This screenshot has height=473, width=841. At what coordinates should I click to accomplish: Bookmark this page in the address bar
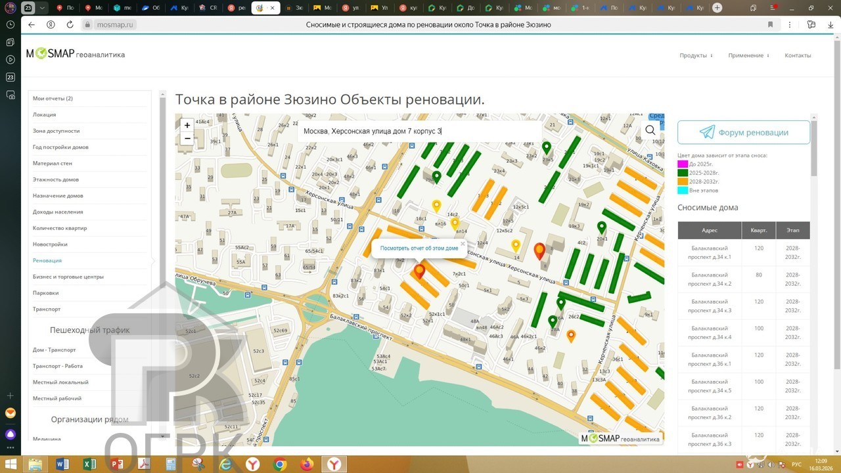(x=770, y=24)
